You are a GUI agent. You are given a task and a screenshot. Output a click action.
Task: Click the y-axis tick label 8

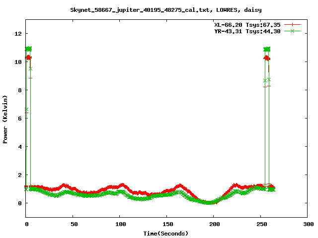pos(20,90)
